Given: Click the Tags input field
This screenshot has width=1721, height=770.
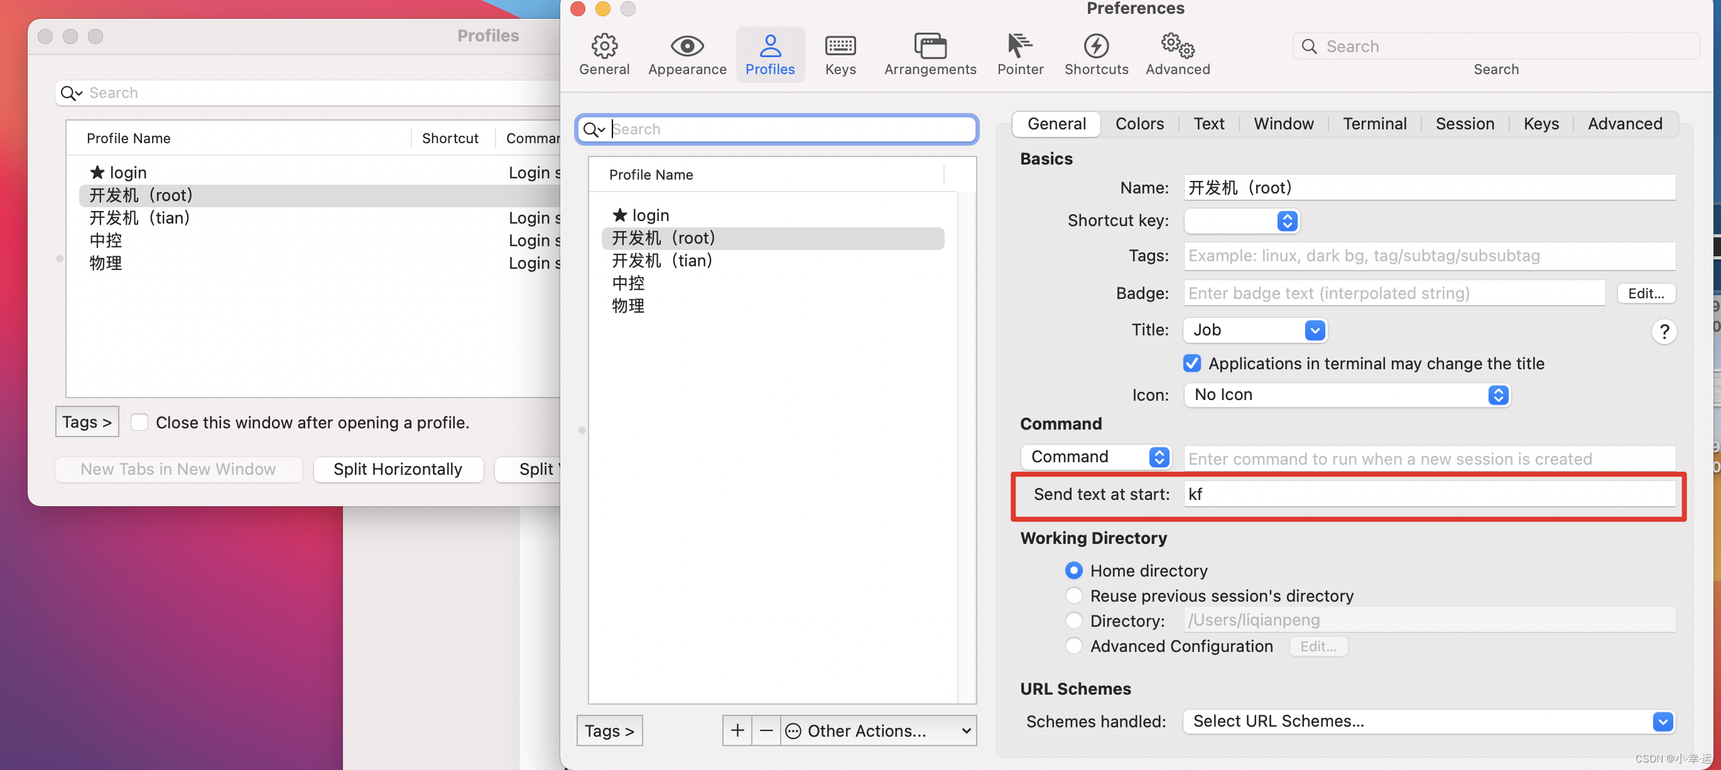Looking at the screenshot, I should point(1428,256).
